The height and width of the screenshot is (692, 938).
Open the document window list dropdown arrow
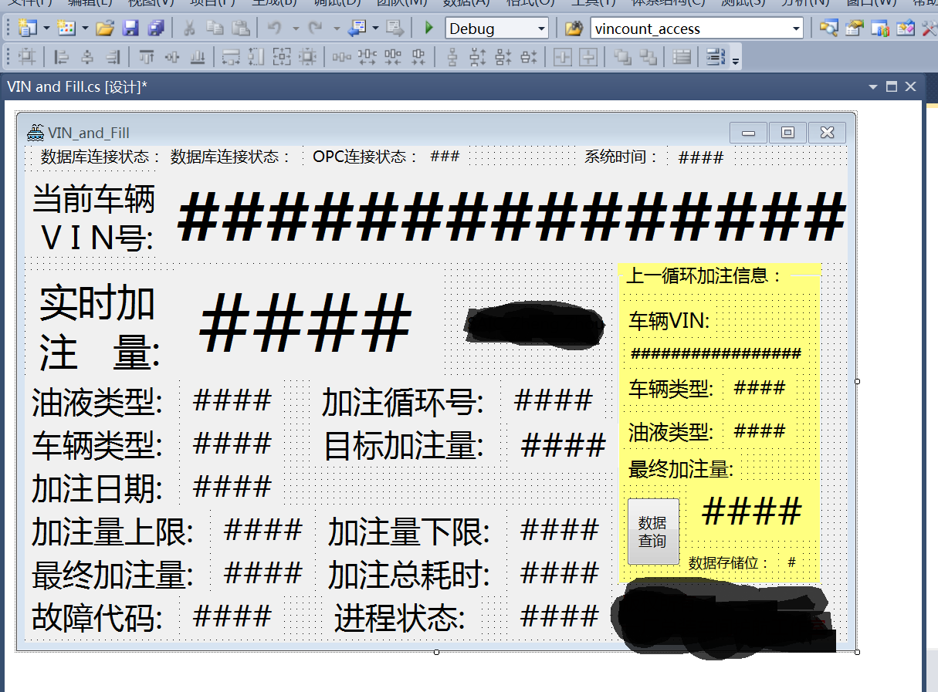tap(873, 87)
